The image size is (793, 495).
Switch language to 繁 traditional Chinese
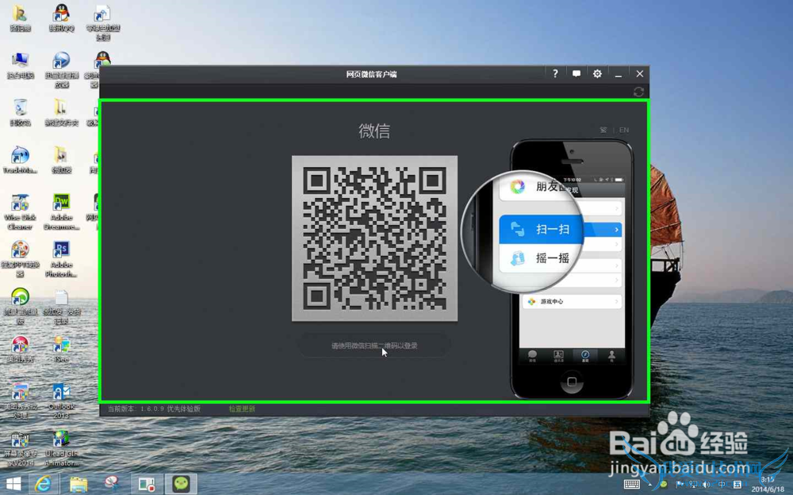603,130
